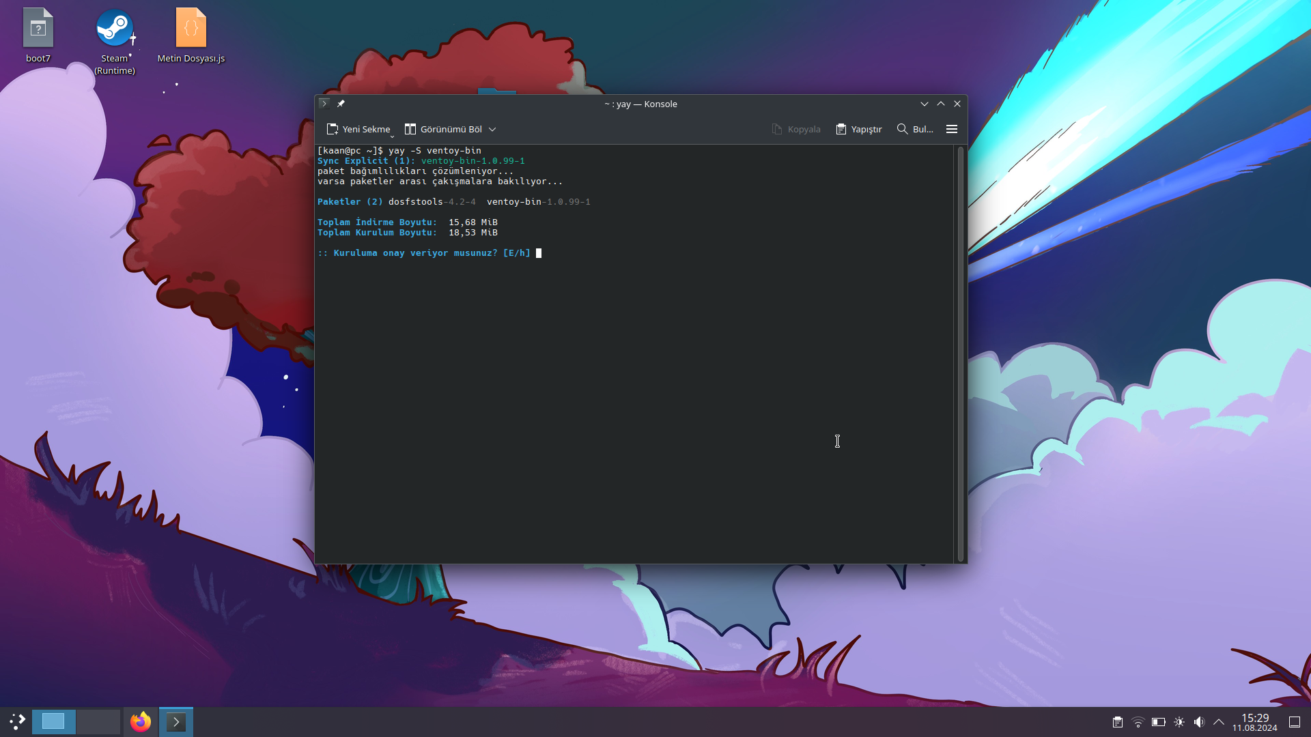Toggle the pin icon in Konsole titlebar
This screenshot has height=737, width=1311.
tap(341, 104)
